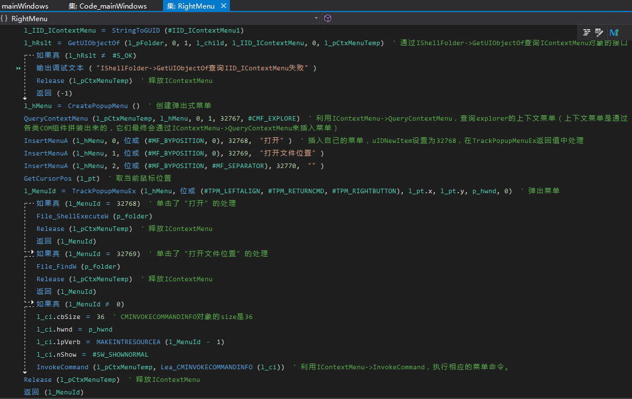Click the #IID_IContextMenu1 constant
Screen dimensions: 632x399
tap(204, 31)
